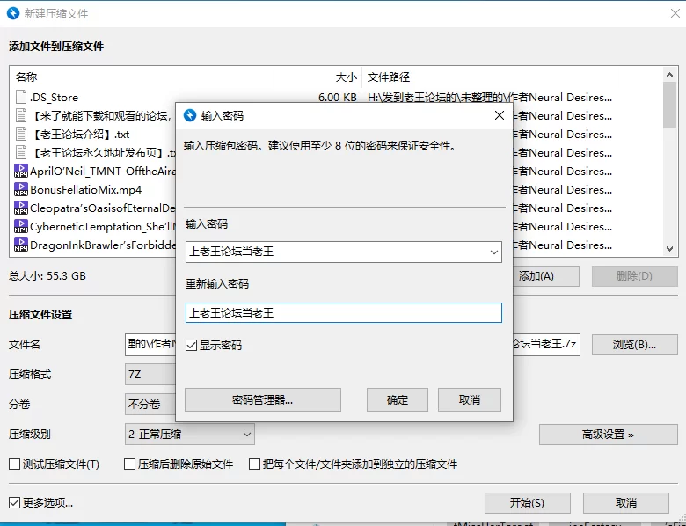Close the 输入密码 dialog
686x526 pixels.
(x=500, y=115)
